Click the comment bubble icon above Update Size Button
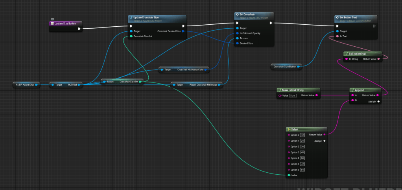The image size is (402, 190). (53, 19)
